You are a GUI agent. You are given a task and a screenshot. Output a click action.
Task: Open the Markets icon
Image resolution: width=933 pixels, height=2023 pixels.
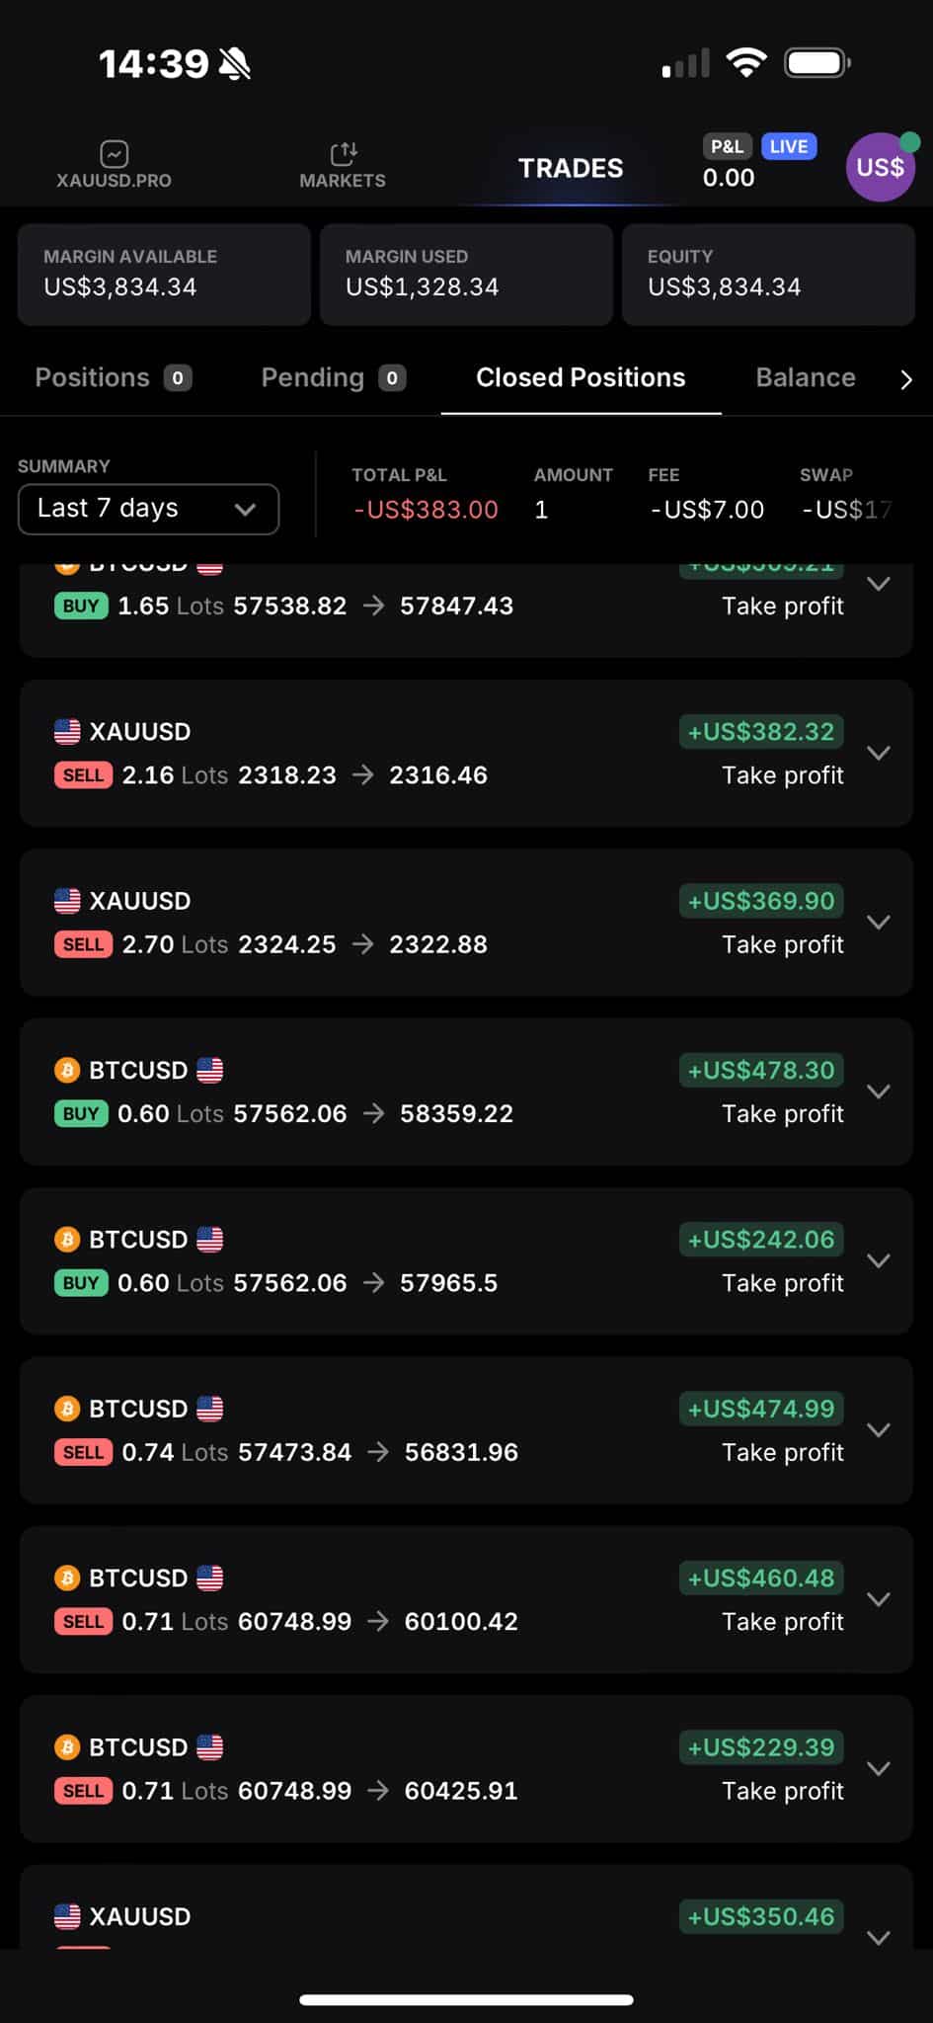343,154
